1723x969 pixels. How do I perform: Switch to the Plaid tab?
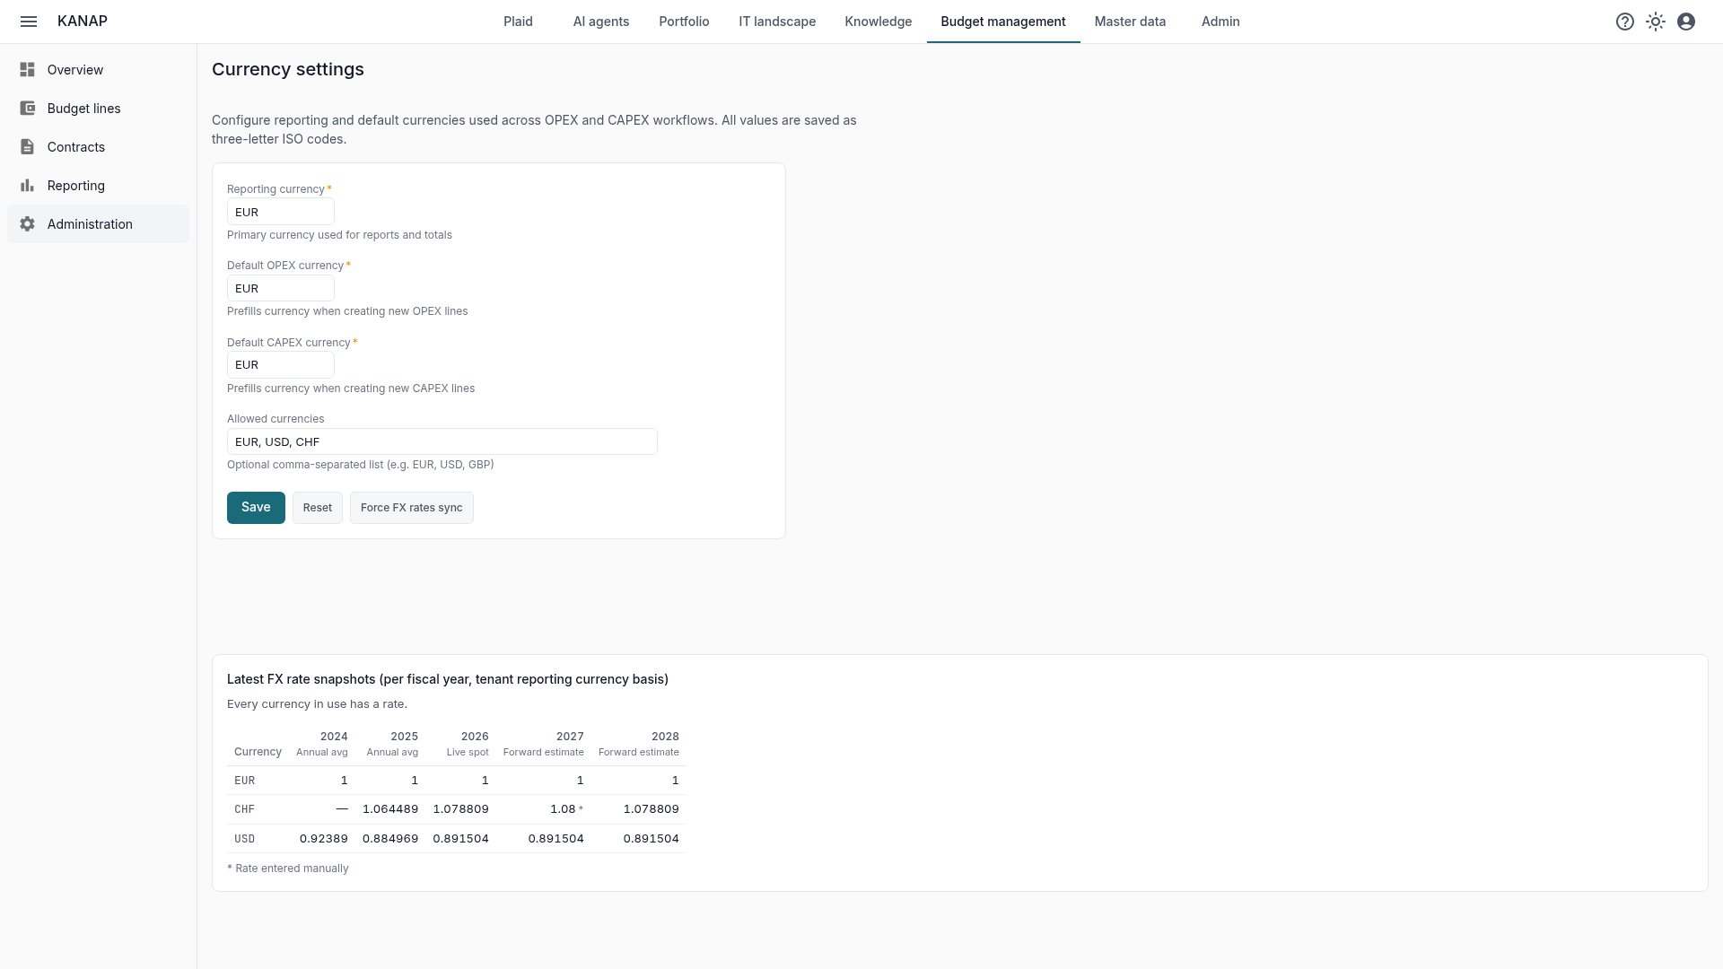coord(518,22)
